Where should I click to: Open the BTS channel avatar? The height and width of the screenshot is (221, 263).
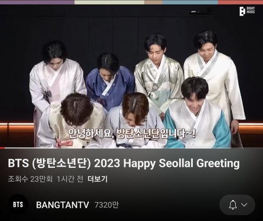(18, 205)
